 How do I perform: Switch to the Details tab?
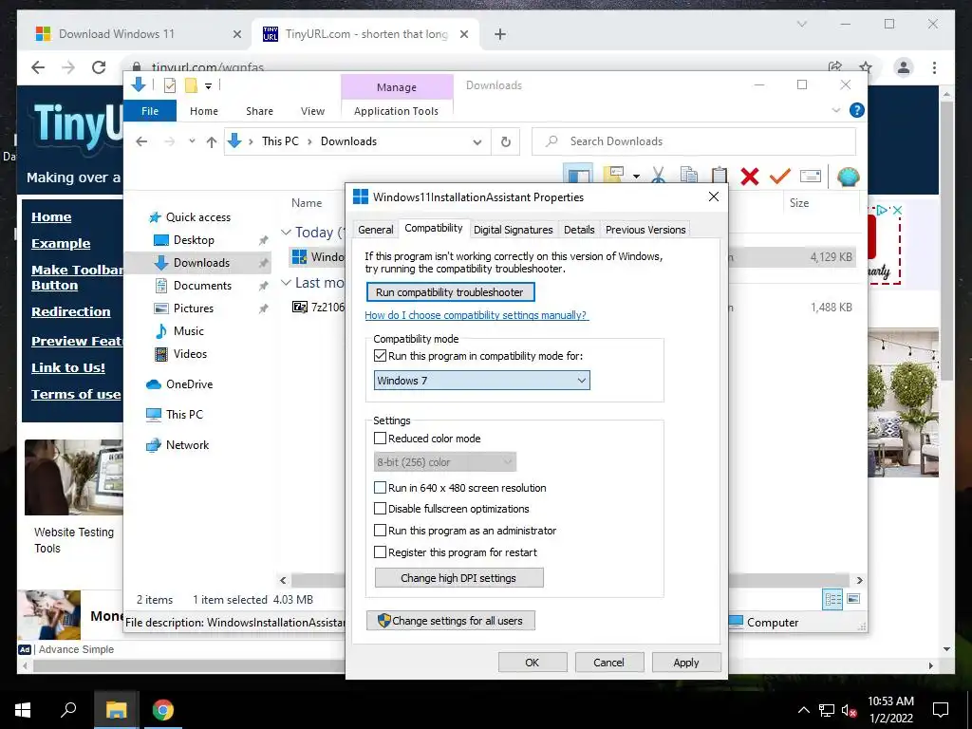pos(579,230)
